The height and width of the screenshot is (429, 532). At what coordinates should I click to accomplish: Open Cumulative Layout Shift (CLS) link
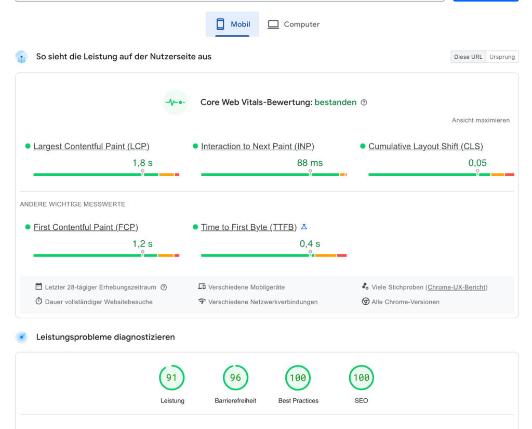425,147
